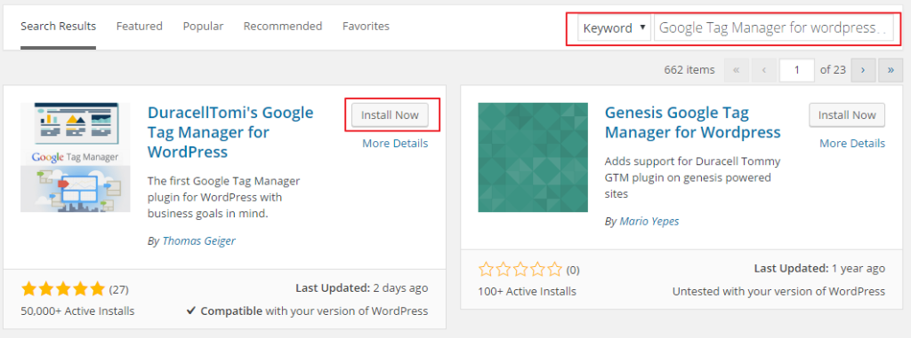
Task: Click the current page number field
Action: (x=796, y=70)
